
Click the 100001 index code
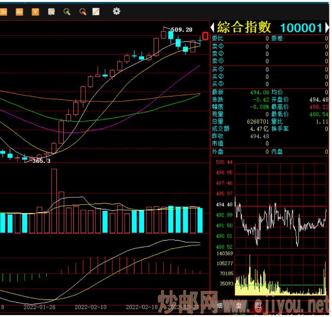coord(301,28)
